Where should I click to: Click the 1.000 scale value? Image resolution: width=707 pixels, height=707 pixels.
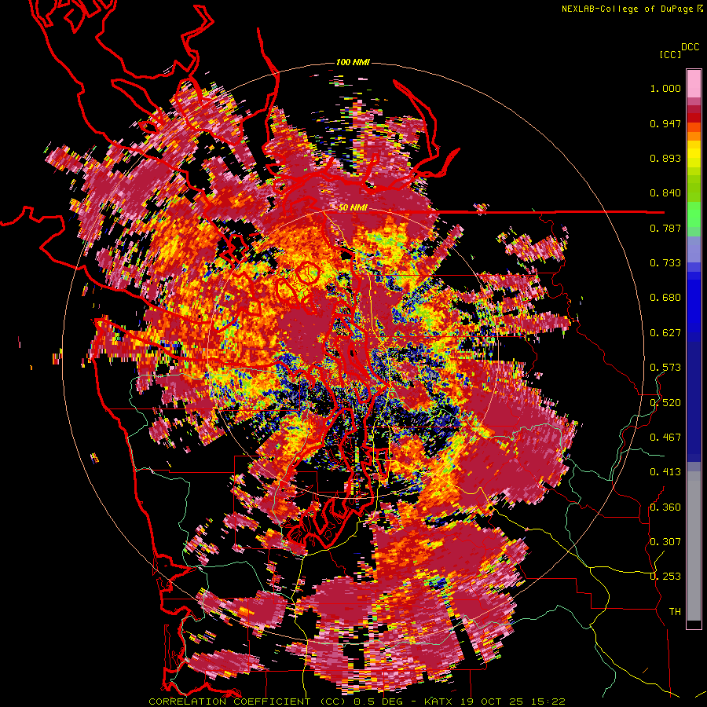[x=665, y=88]
